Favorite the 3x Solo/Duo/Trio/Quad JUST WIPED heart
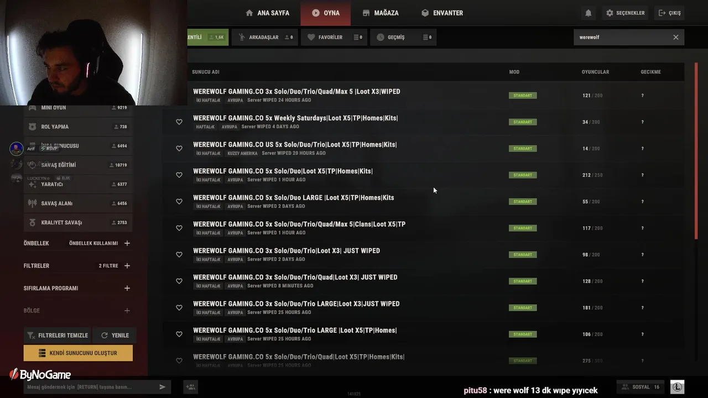Screen dimensions: 708x398 pyautogui.click(x=179, y=281)
